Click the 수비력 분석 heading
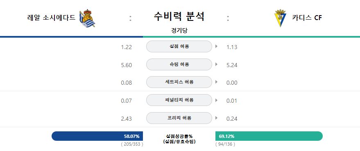The height and width of the screenshot is (151, 360). tap(179, 16)
